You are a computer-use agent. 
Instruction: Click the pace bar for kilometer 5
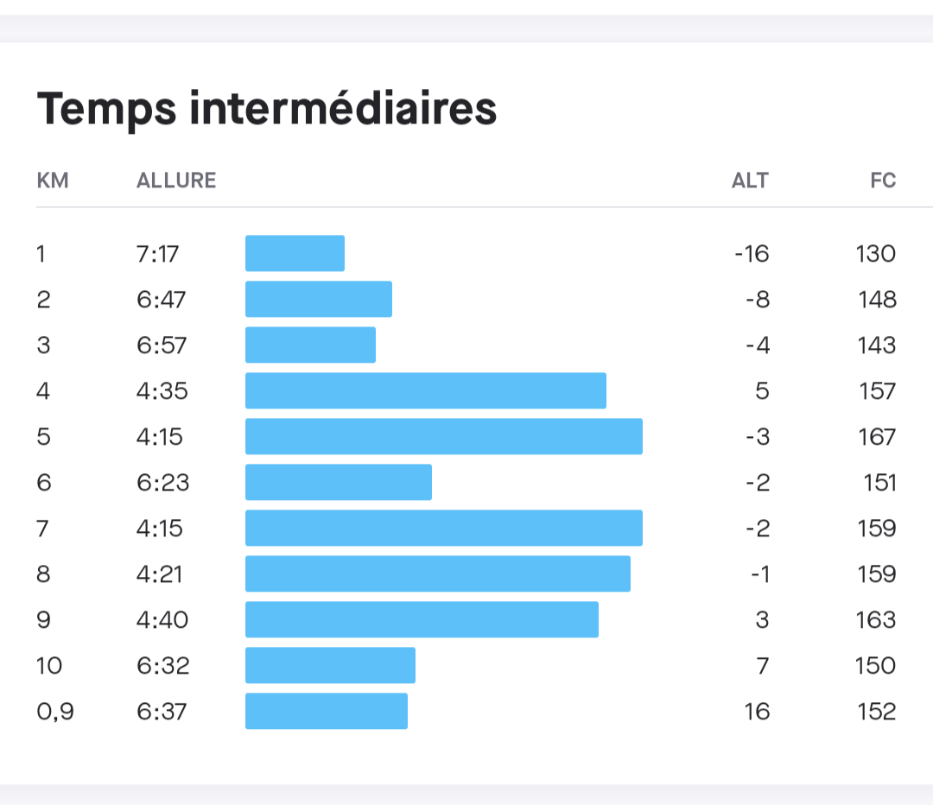[x=443, y=436]
